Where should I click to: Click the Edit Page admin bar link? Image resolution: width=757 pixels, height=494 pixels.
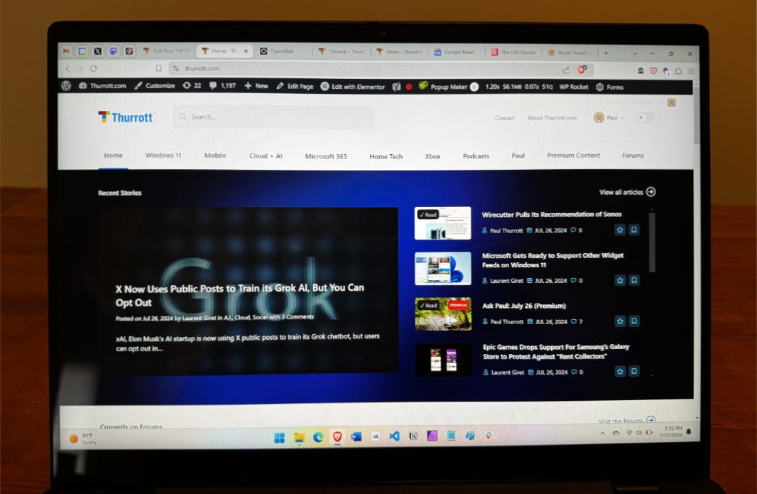pos(295,86)
